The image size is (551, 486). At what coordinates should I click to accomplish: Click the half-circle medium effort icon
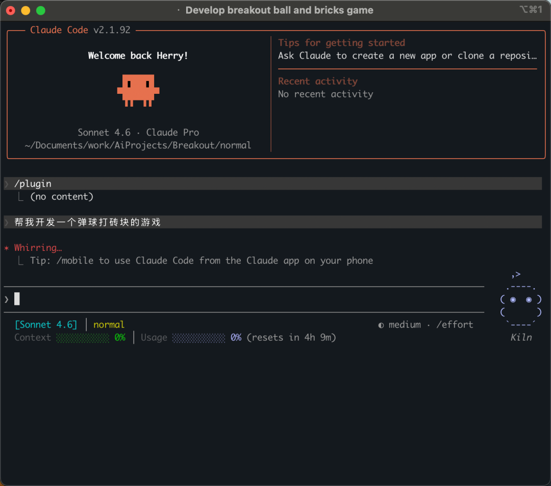point(381,325)
